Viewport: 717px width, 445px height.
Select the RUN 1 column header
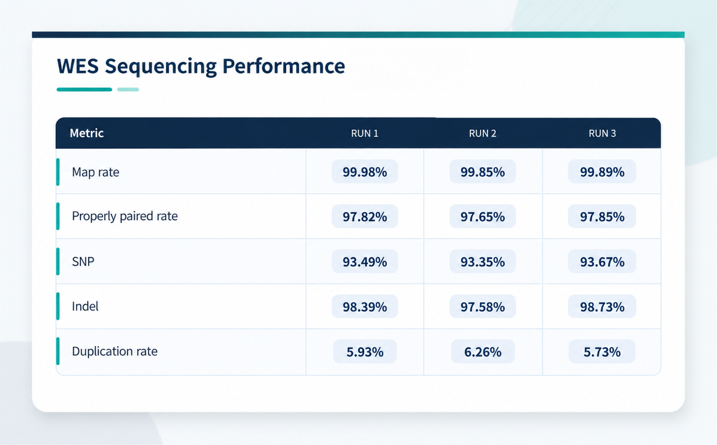point(365,134)
